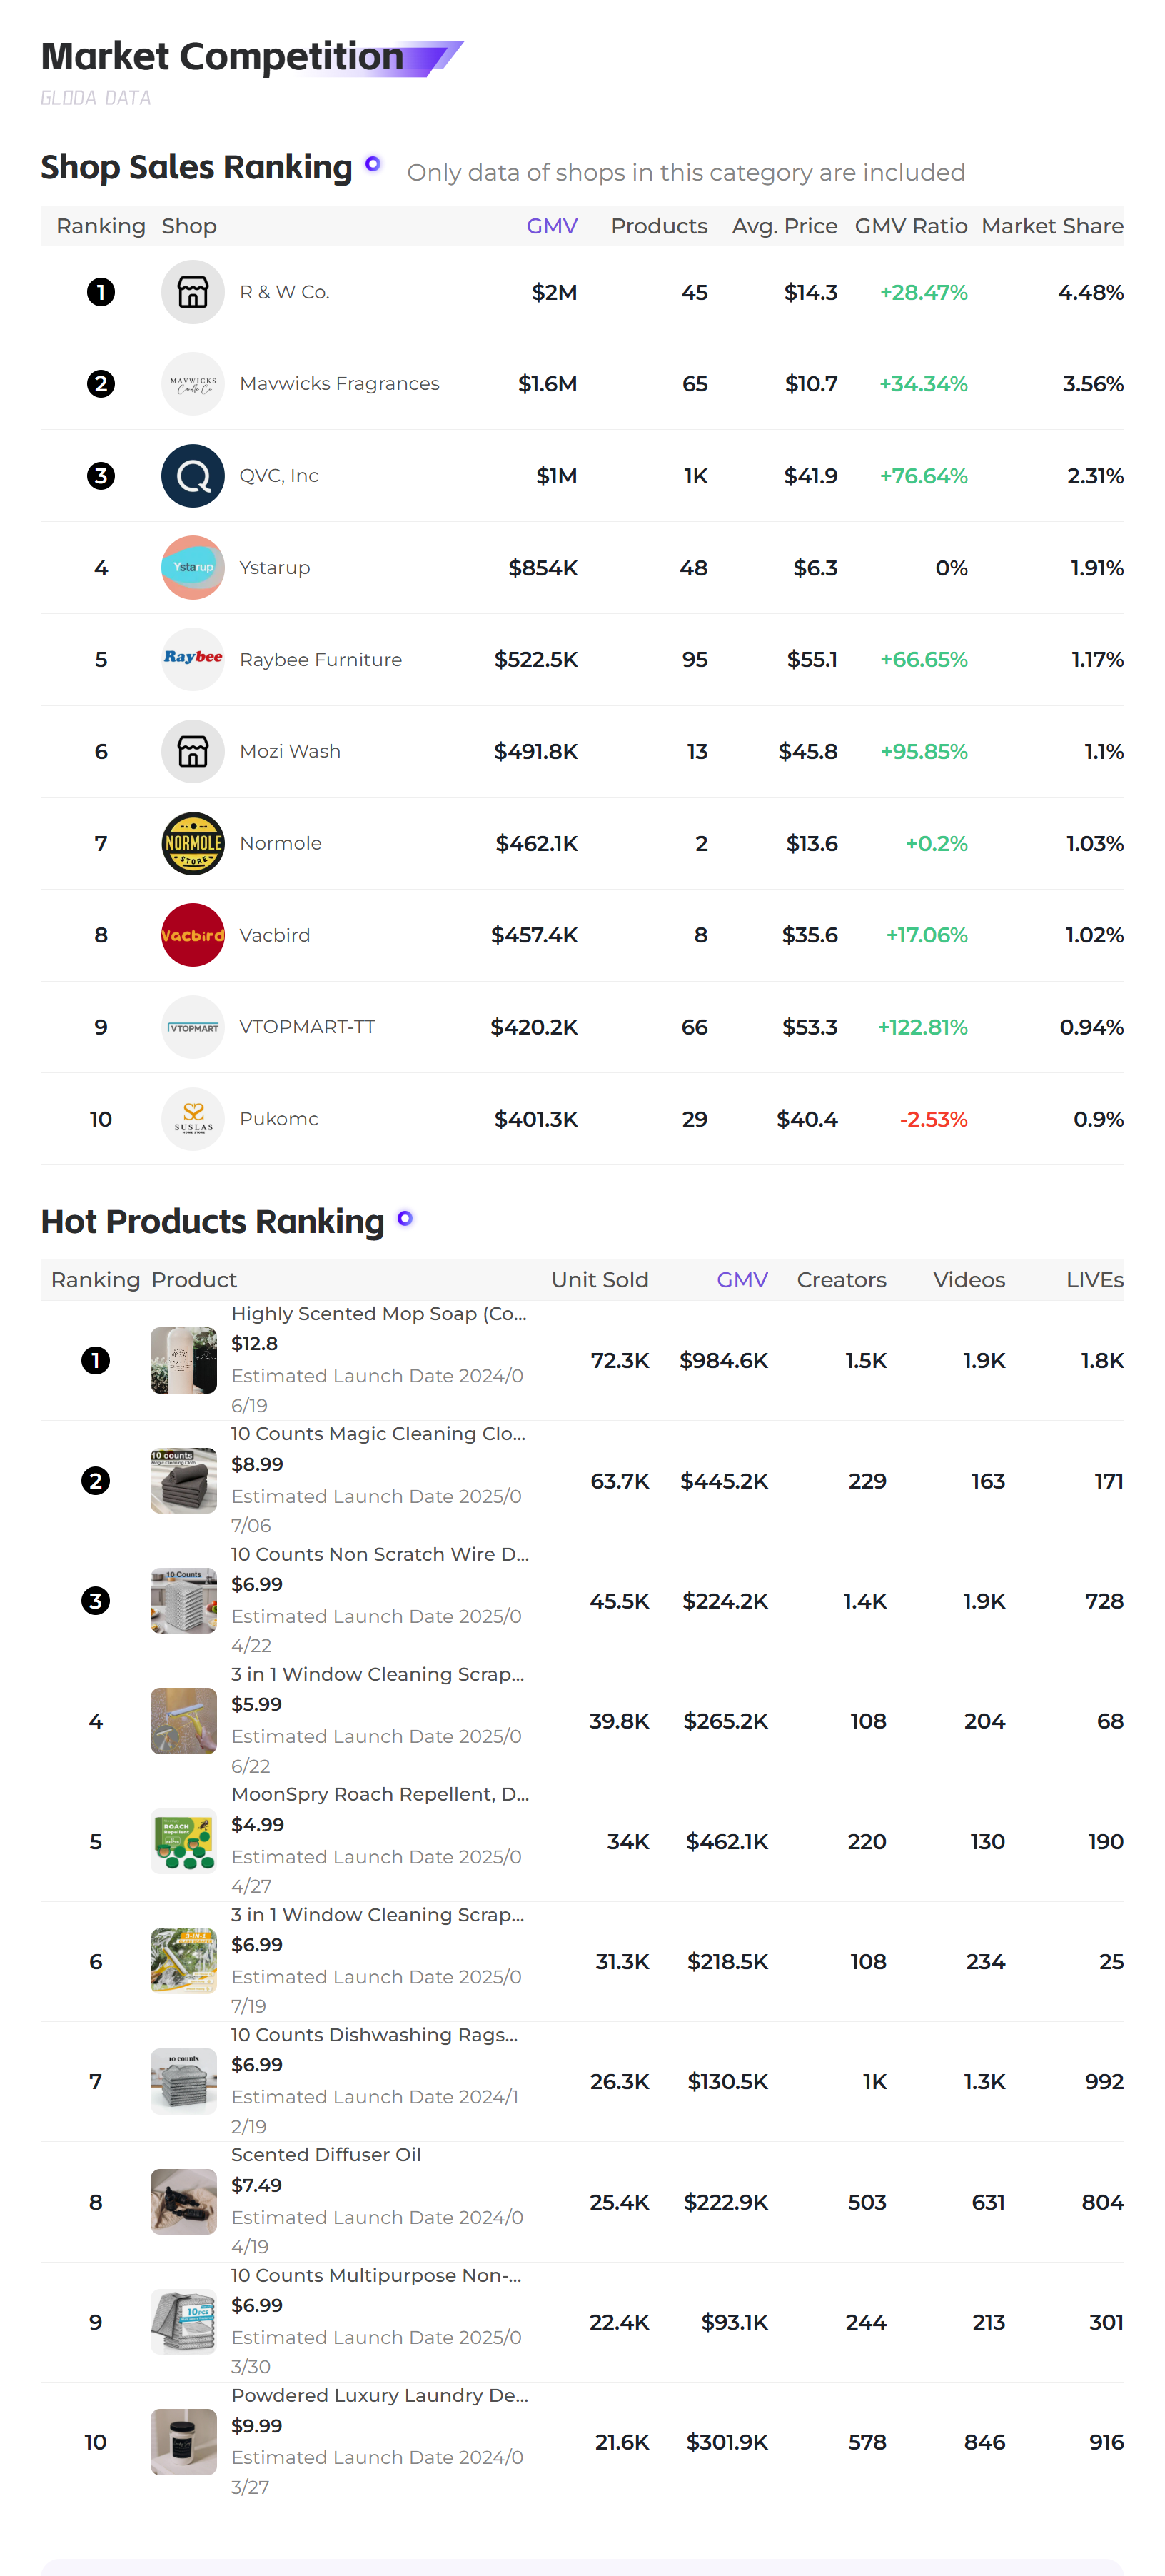1165x2576 pixels.
Task: Open the Normole shop name
Action: click(281, 843)
